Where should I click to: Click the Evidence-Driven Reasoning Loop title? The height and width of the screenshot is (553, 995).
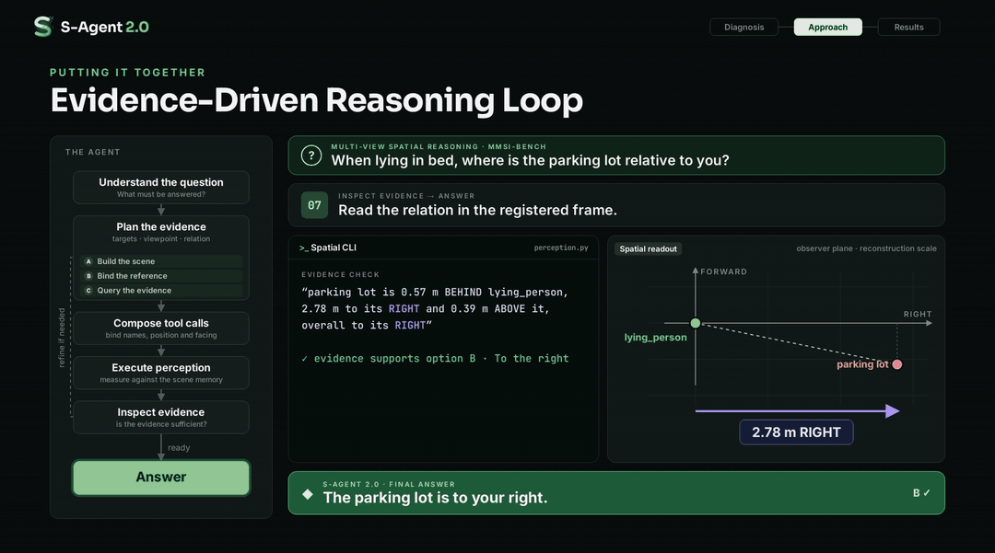click(317, 100)
